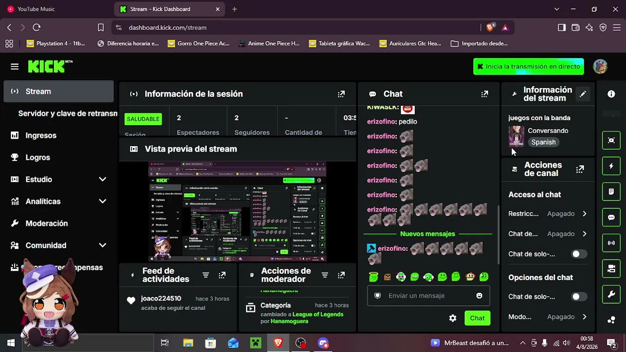Jump to Nuevos mensajes in chat
Screen dimensions: 626x352
(x=427, y=234)
